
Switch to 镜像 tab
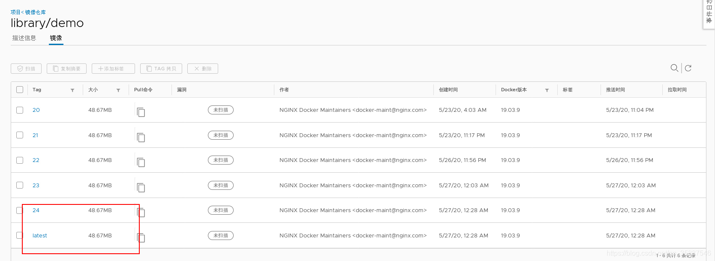tap(56, 38)
